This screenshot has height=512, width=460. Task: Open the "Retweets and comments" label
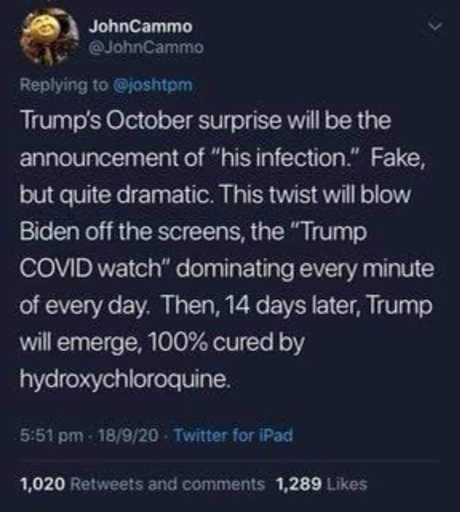[167, 484]
